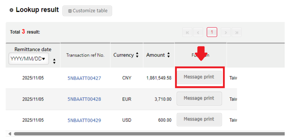This screenshot has width=287, height=137.
Task: Click the horizontal scrollbar under the table
Action: tap(144, 134)
